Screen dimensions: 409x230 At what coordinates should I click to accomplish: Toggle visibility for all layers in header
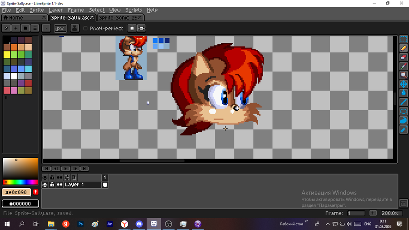point(45,178)
